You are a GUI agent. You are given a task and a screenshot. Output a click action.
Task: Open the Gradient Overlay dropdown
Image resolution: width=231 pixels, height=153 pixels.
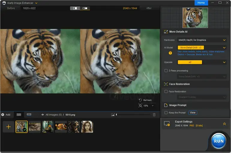point(202,97)
